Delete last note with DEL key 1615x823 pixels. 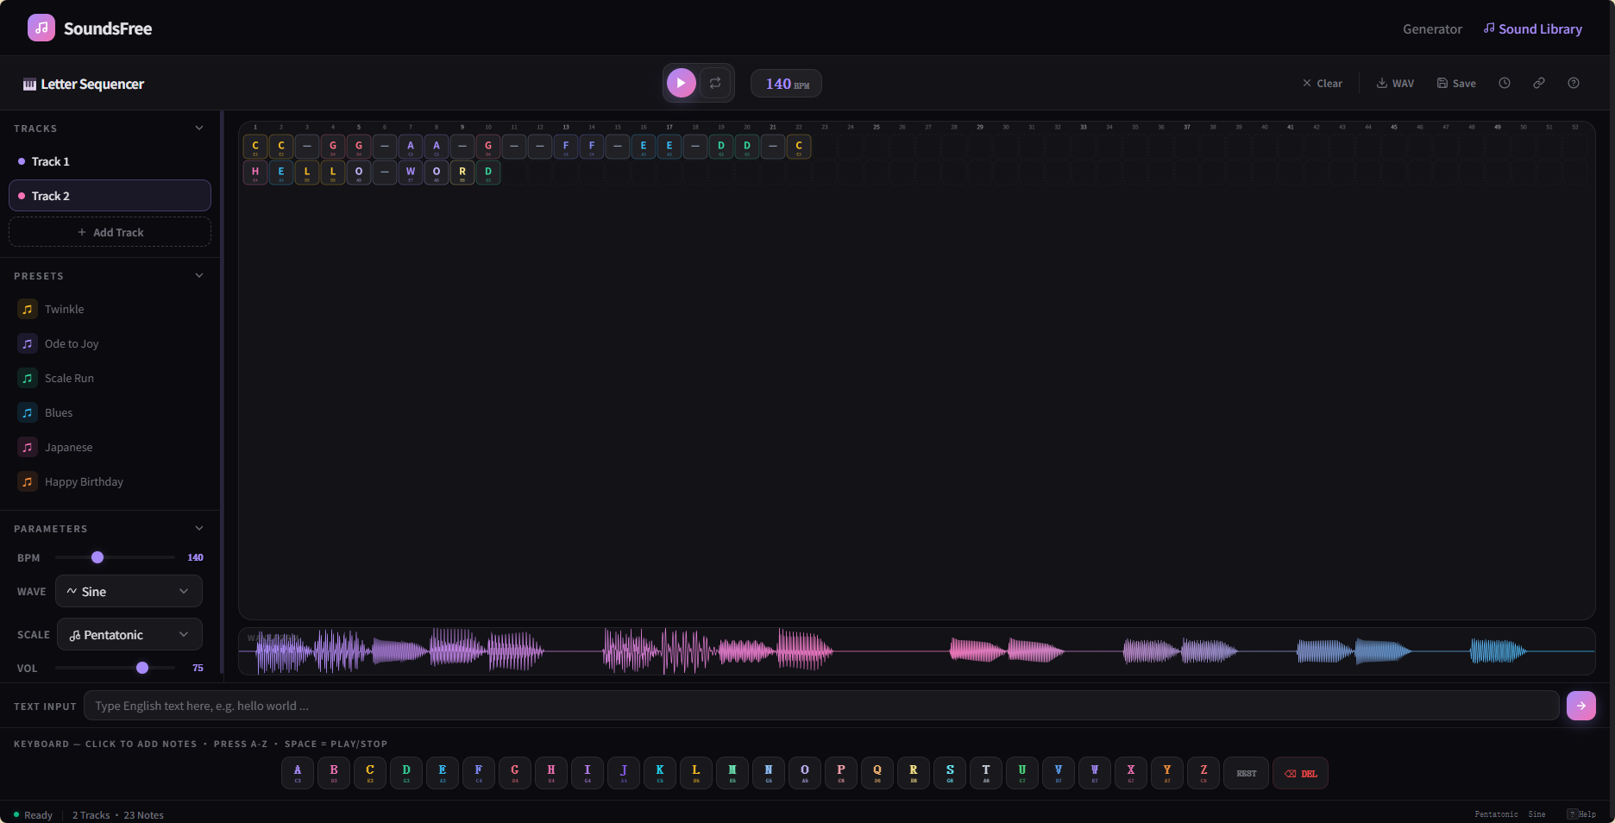click(1301, 773)
